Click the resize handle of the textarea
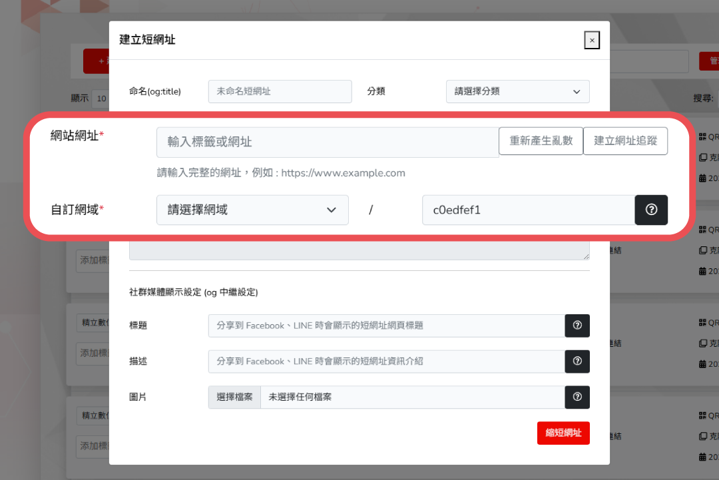The height and width of the screenshot is (480, 719). point(586,256)
